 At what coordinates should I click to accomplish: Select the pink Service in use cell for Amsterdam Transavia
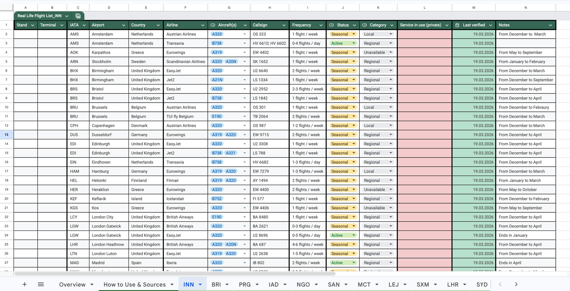(x=425, y=43)
